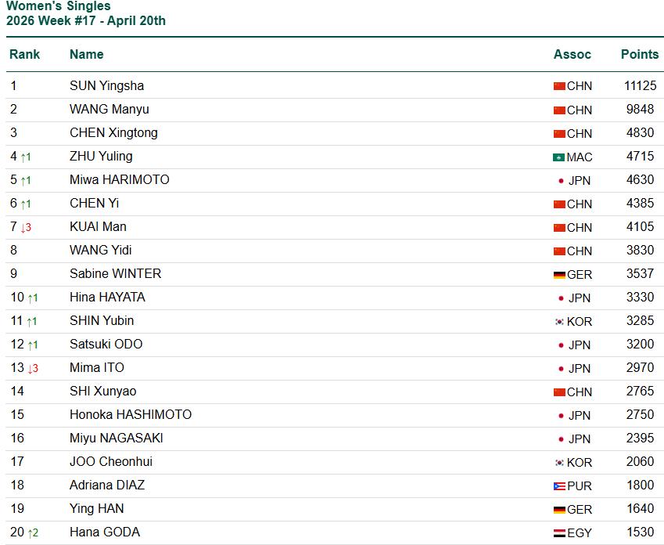Click the Rank column header
The width and height of the screenshot is (664, 545).
(24, 54)
